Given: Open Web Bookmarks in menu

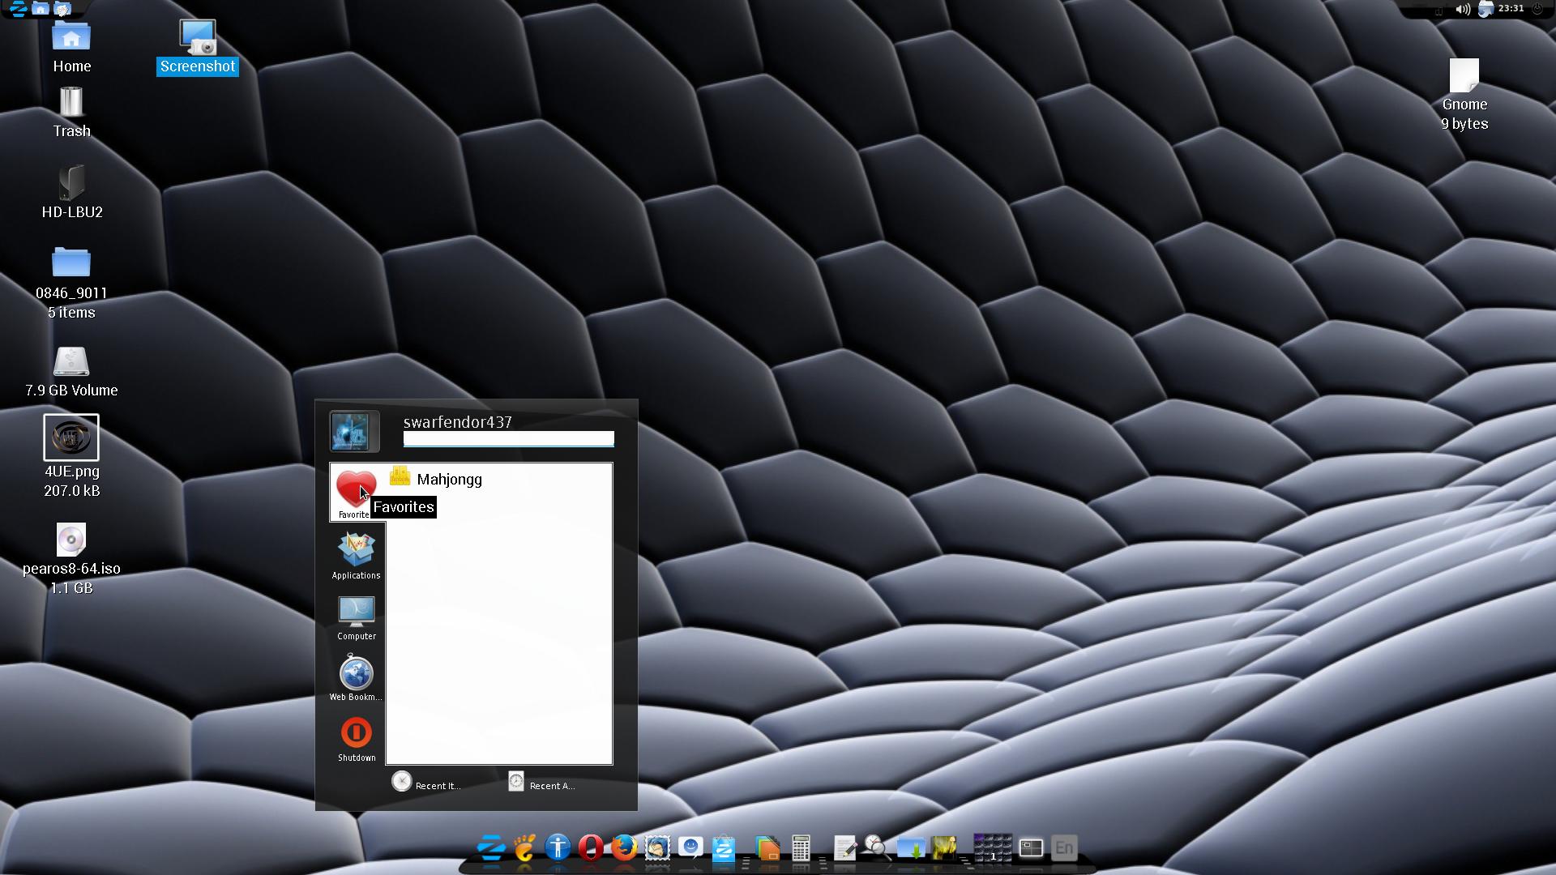Looking at the screenshot, I should coord(356,677).
